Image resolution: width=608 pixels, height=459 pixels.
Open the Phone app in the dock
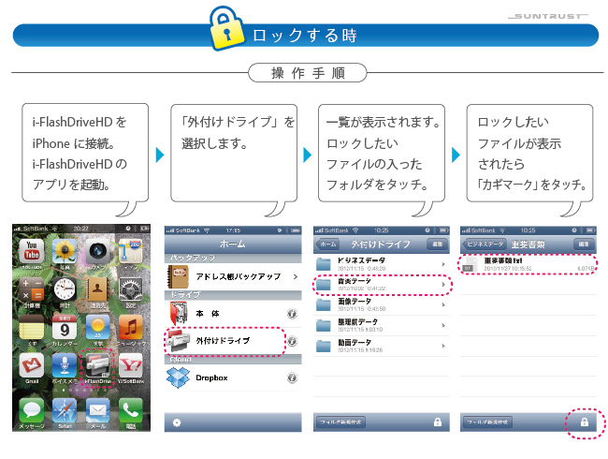[x=131, y=410]
